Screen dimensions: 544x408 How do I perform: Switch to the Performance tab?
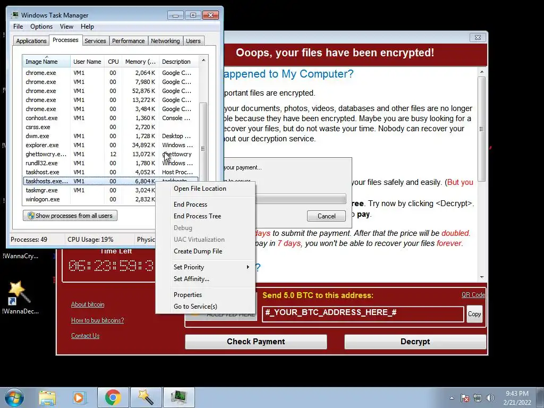(129, 40)
